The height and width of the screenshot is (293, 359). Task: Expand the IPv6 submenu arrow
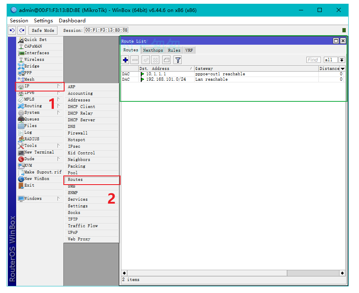tap(59, 93)
